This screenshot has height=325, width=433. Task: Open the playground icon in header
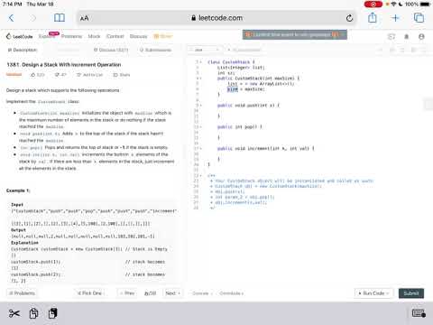pos(392,37)
